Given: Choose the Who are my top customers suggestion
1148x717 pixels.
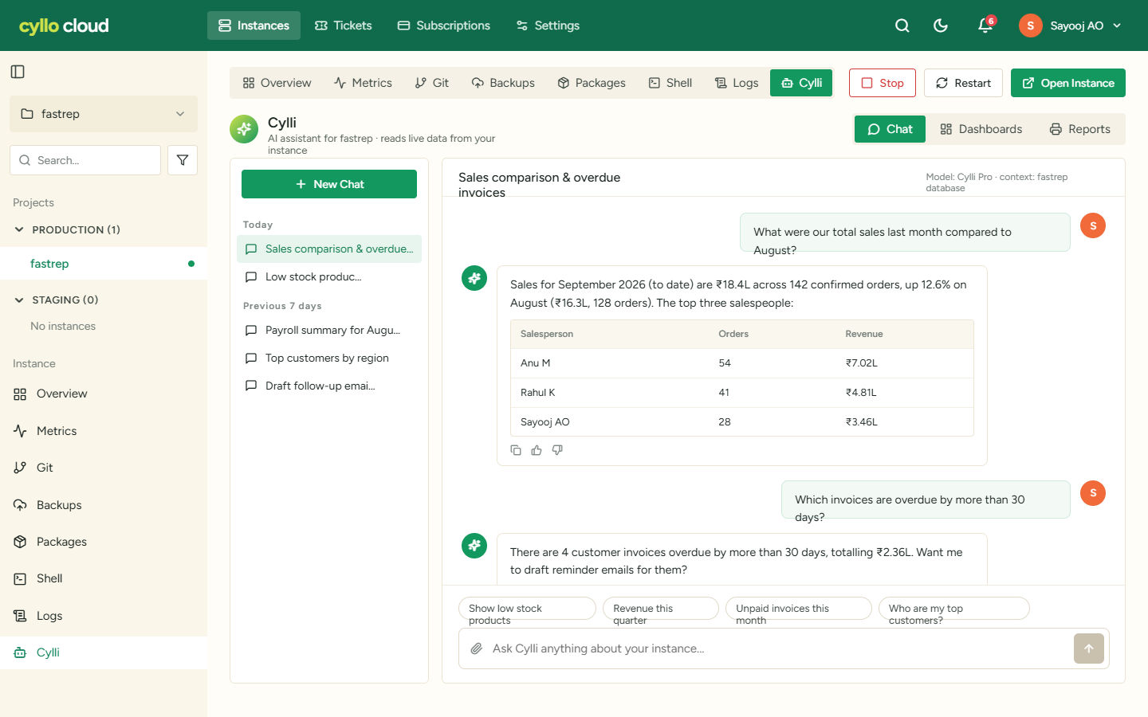Looking at the screenshot, I should (954, 609).
